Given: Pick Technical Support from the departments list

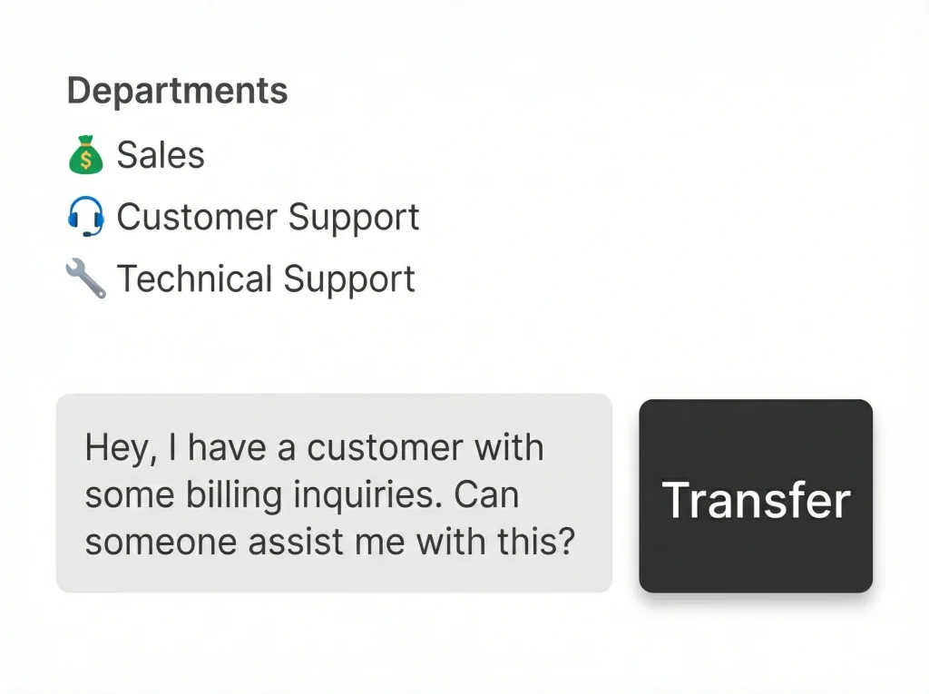Looking at the screenshot, I should tap(266, 279).
